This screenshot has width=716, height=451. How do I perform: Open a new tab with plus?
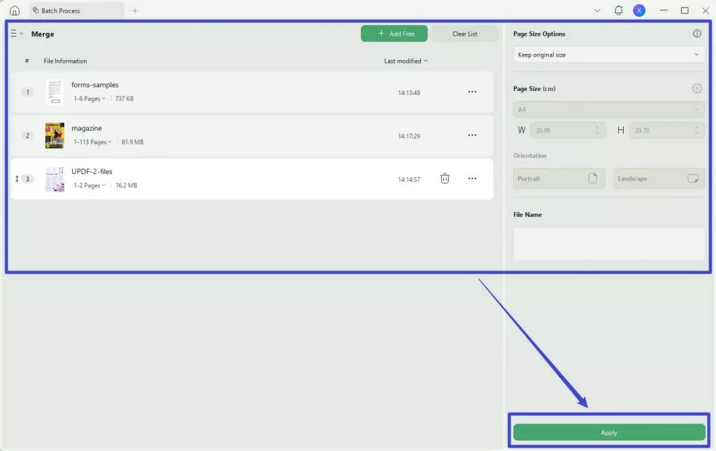click(x=135, y=10)
